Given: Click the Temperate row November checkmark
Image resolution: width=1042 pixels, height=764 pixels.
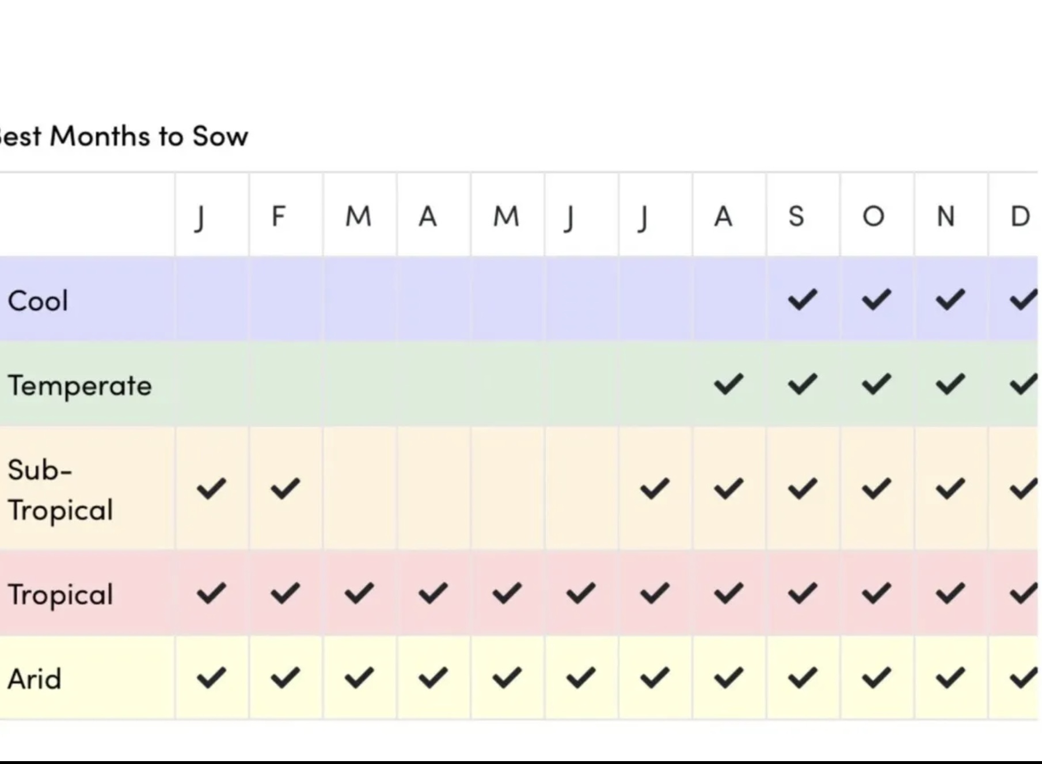Looking at the screenshot, I should click(x=950, y=384).
